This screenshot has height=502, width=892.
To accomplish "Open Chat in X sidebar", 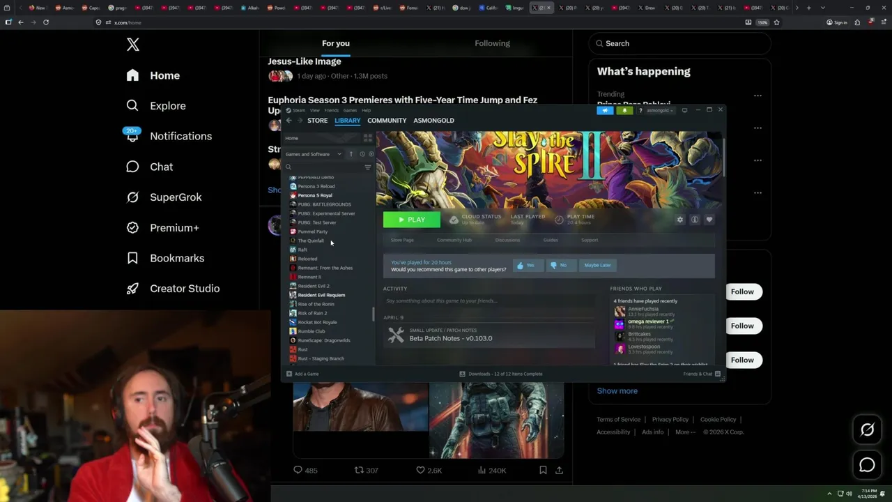I will 149,167.
